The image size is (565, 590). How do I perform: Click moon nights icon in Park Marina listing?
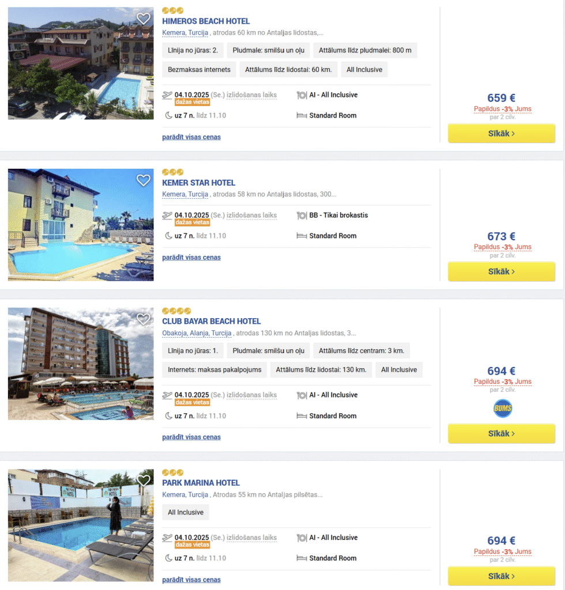pos(168,558)
